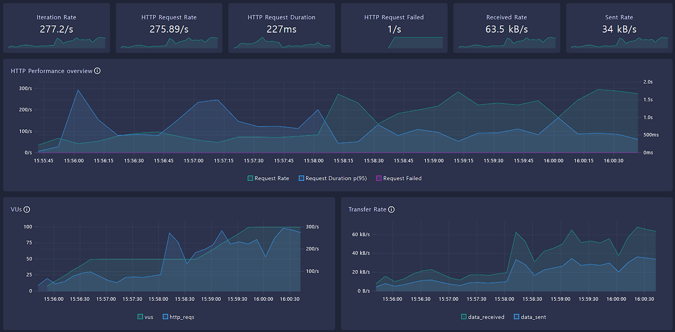The width and height of the screenshot is (675, 332).
Task: Click the 227ms duration value
Action: [282, 29]
